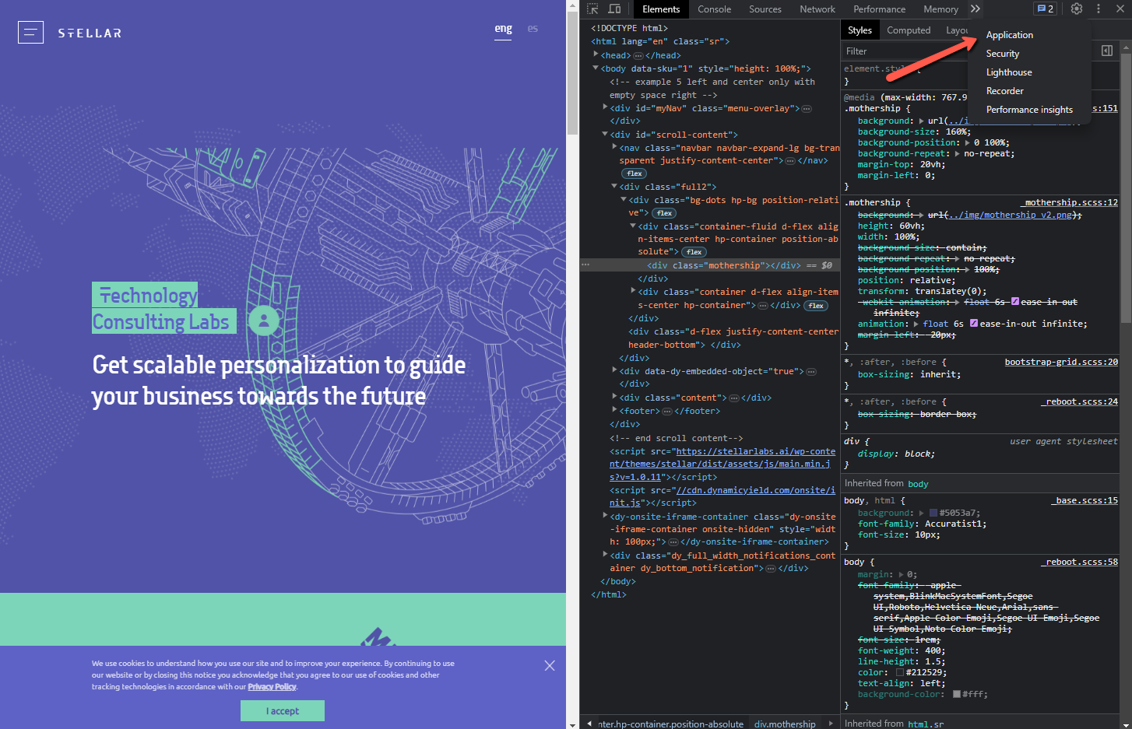Dismiss the cookie notice with X
Viewport: 1132px width, 729px height.
(550, 665)
